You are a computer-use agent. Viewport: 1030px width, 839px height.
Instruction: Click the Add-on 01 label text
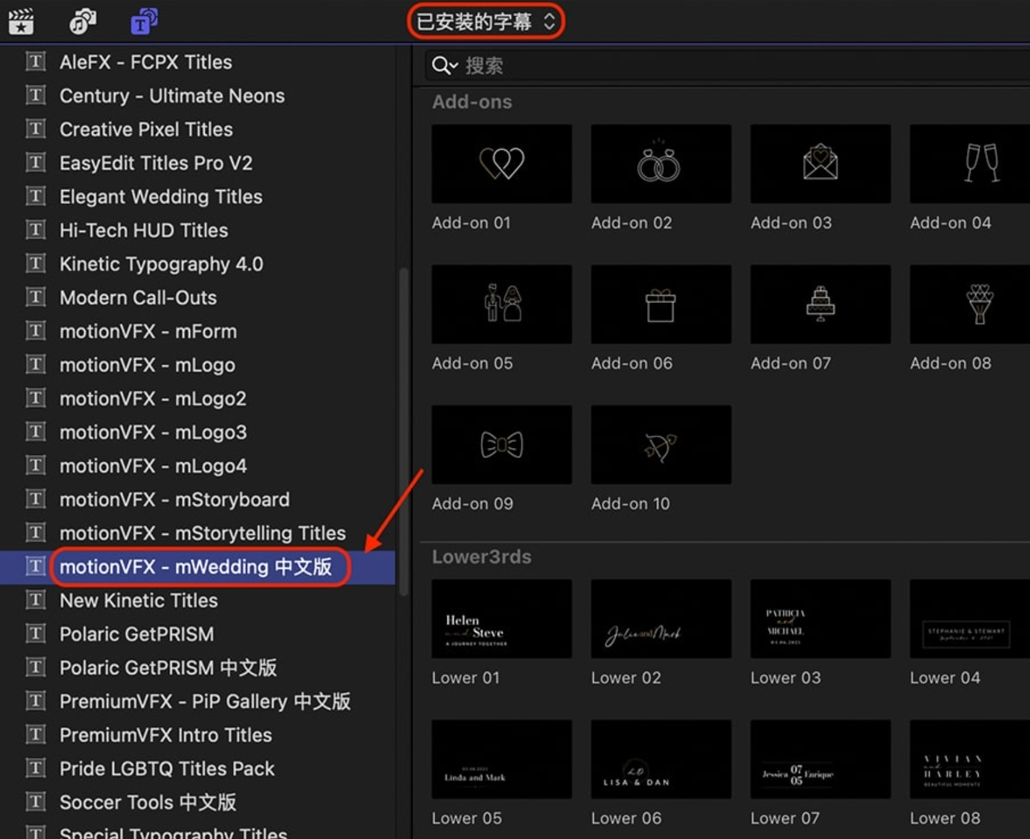472,222
